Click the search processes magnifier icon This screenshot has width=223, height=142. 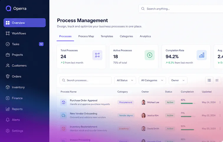tap(64, 80)
